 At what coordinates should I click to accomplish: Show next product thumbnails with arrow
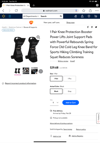(x=41, y=71)
